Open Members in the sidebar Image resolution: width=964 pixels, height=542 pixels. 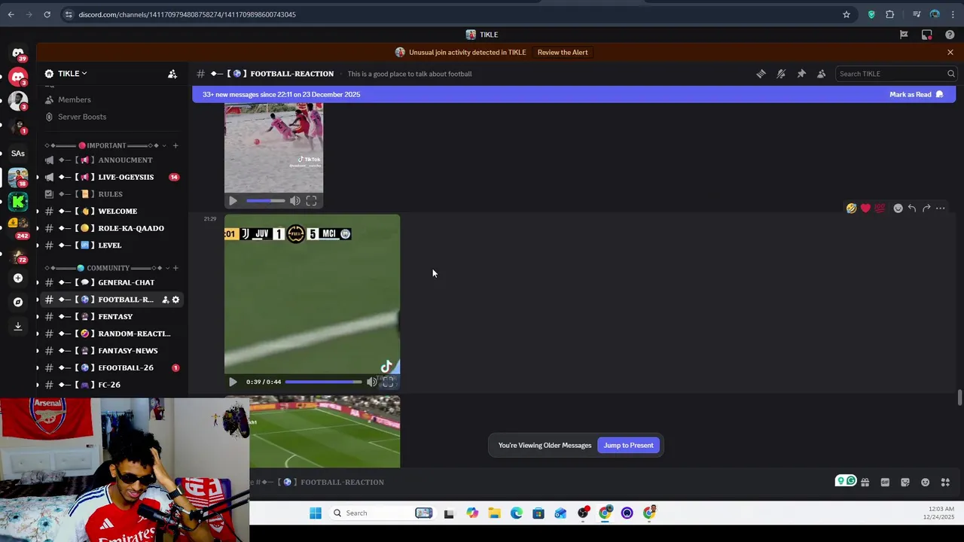tap(74, 99)
